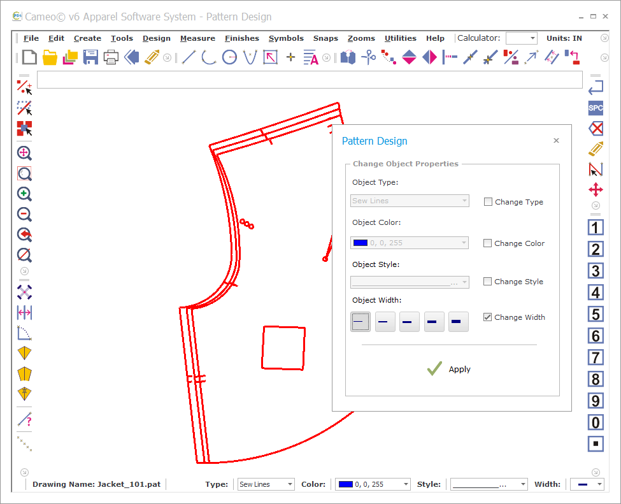Click the line query question mark icon
The image size is (621, 504).
(25, 420)
